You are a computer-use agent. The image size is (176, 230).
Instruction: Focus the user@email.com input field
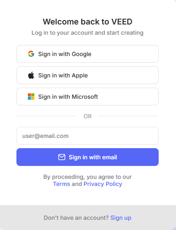88,136
